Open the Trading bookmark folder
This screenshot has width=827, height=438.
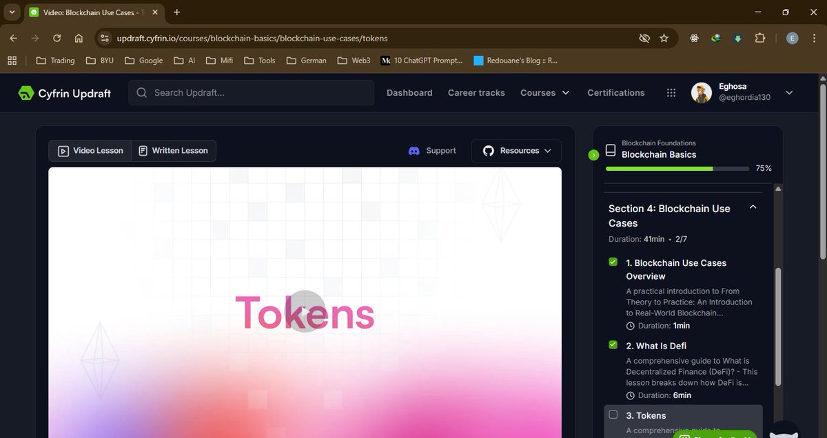[x=55, y=61]
